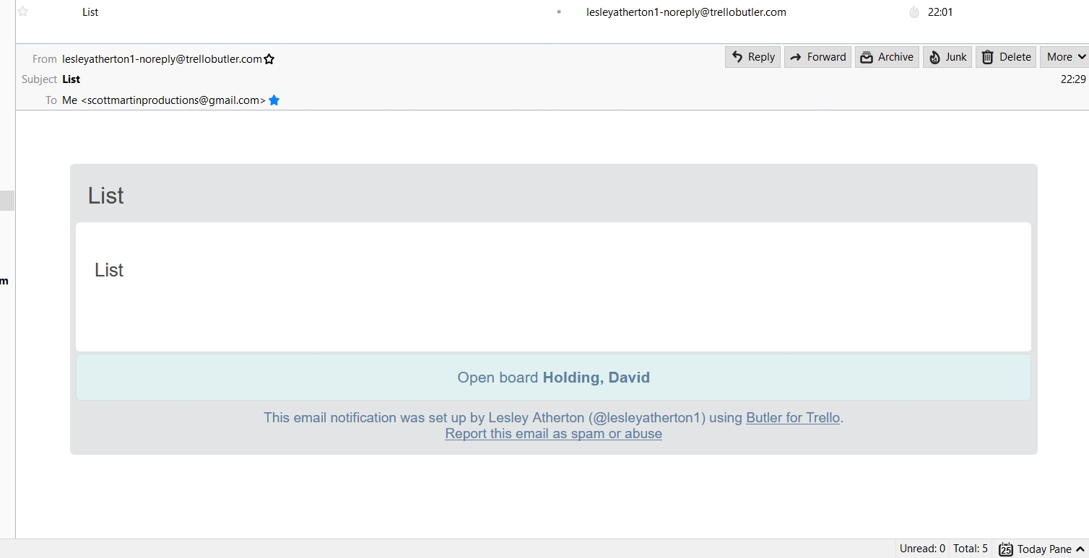Click the 22:29 received time
The width and height of the screenshot is (1089, 558).
(1073, 79)
